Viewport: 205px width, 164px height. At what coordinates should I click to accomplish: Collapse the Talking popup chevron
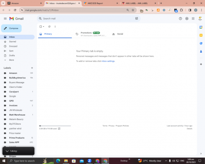click(x=7, y=151)
